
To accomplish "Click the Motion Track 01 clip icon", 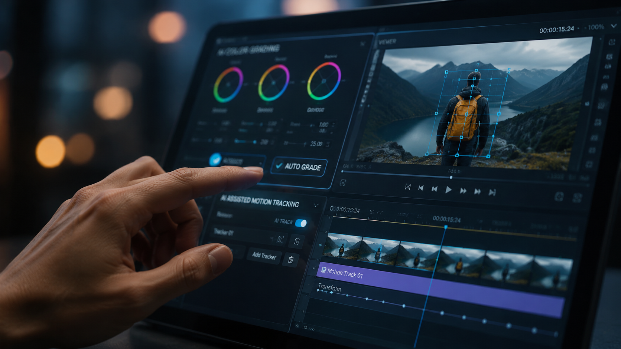I will click(x=323, y=270).
